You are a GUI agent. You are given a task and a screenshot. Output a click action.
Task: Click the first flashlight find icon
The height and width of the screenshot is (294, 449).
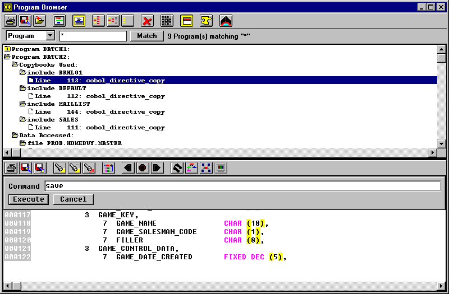tap(60, 168)
